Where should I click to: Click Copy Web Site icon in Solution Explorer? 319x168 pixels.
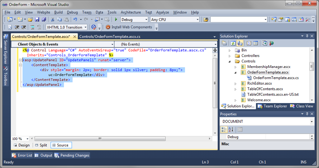[x=265, y=43]
